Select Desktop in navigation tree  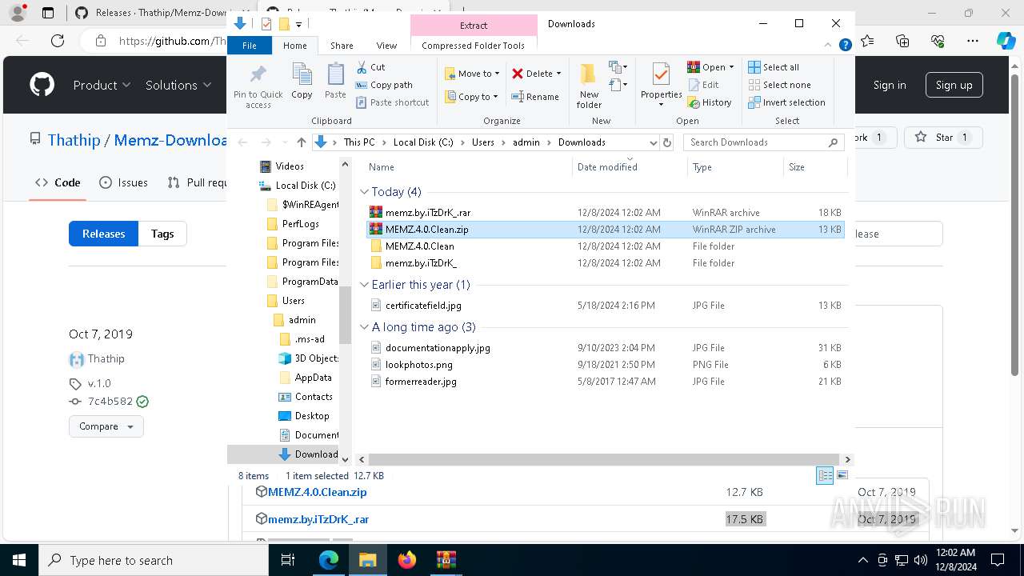pyautogui.click(x=312, y=416)
